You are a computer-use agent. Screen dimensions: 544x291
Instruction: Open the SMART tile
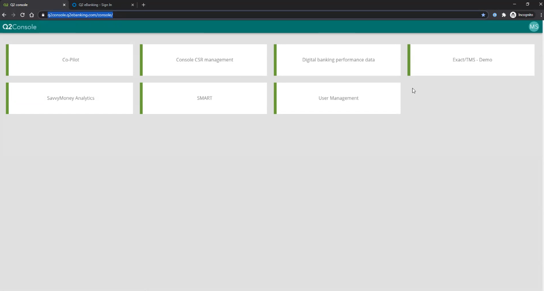tap(204, 98)
